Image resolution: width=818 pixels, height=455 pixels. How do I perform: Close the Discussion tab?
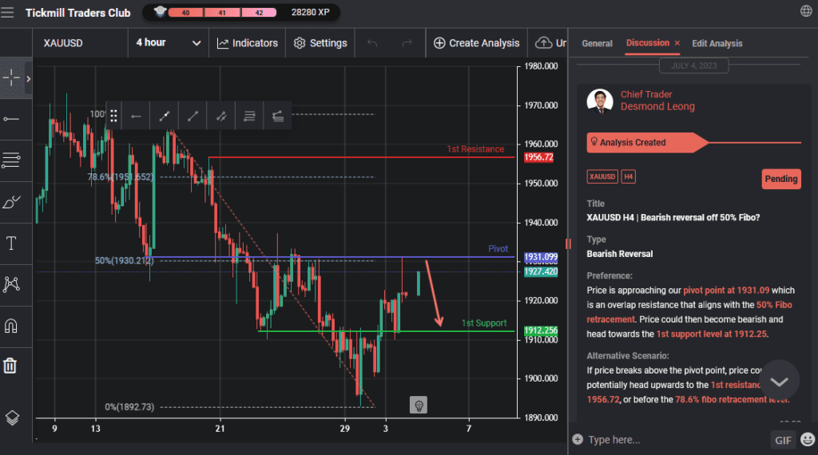(677, 43)
